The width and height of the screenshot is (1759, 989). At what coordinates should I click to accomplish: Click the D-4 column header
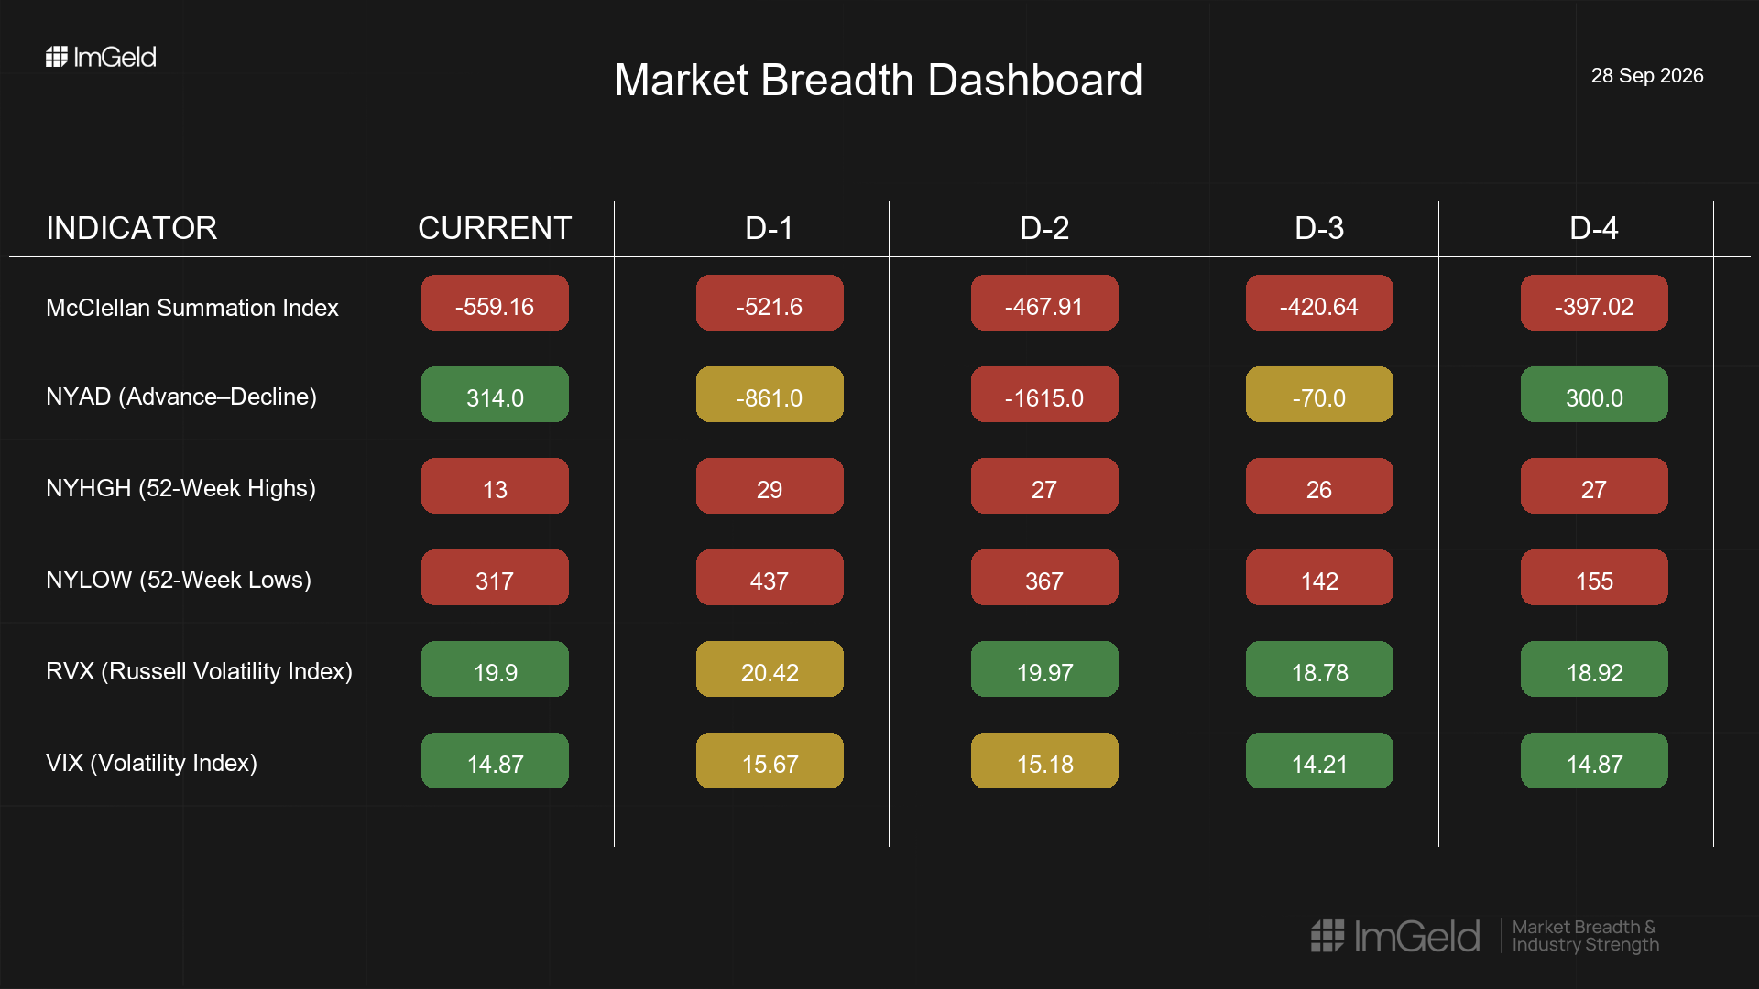[1594, 228]
